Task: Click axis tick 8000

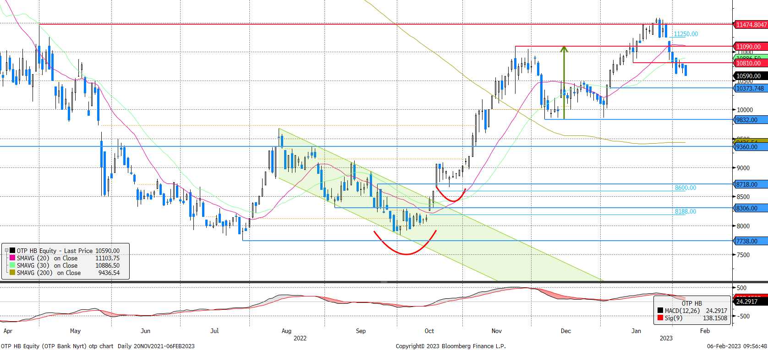Action: (743, 226)
